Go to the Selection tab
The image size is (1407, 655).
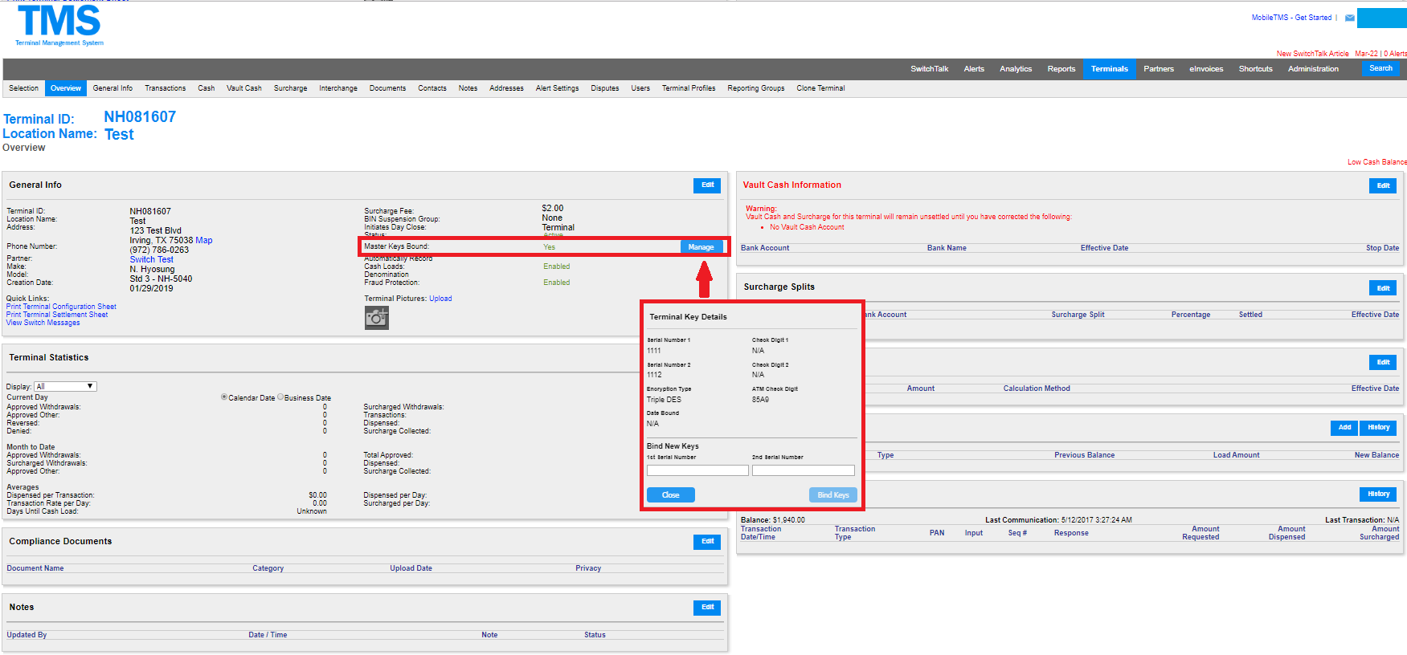tap(24, 88)
